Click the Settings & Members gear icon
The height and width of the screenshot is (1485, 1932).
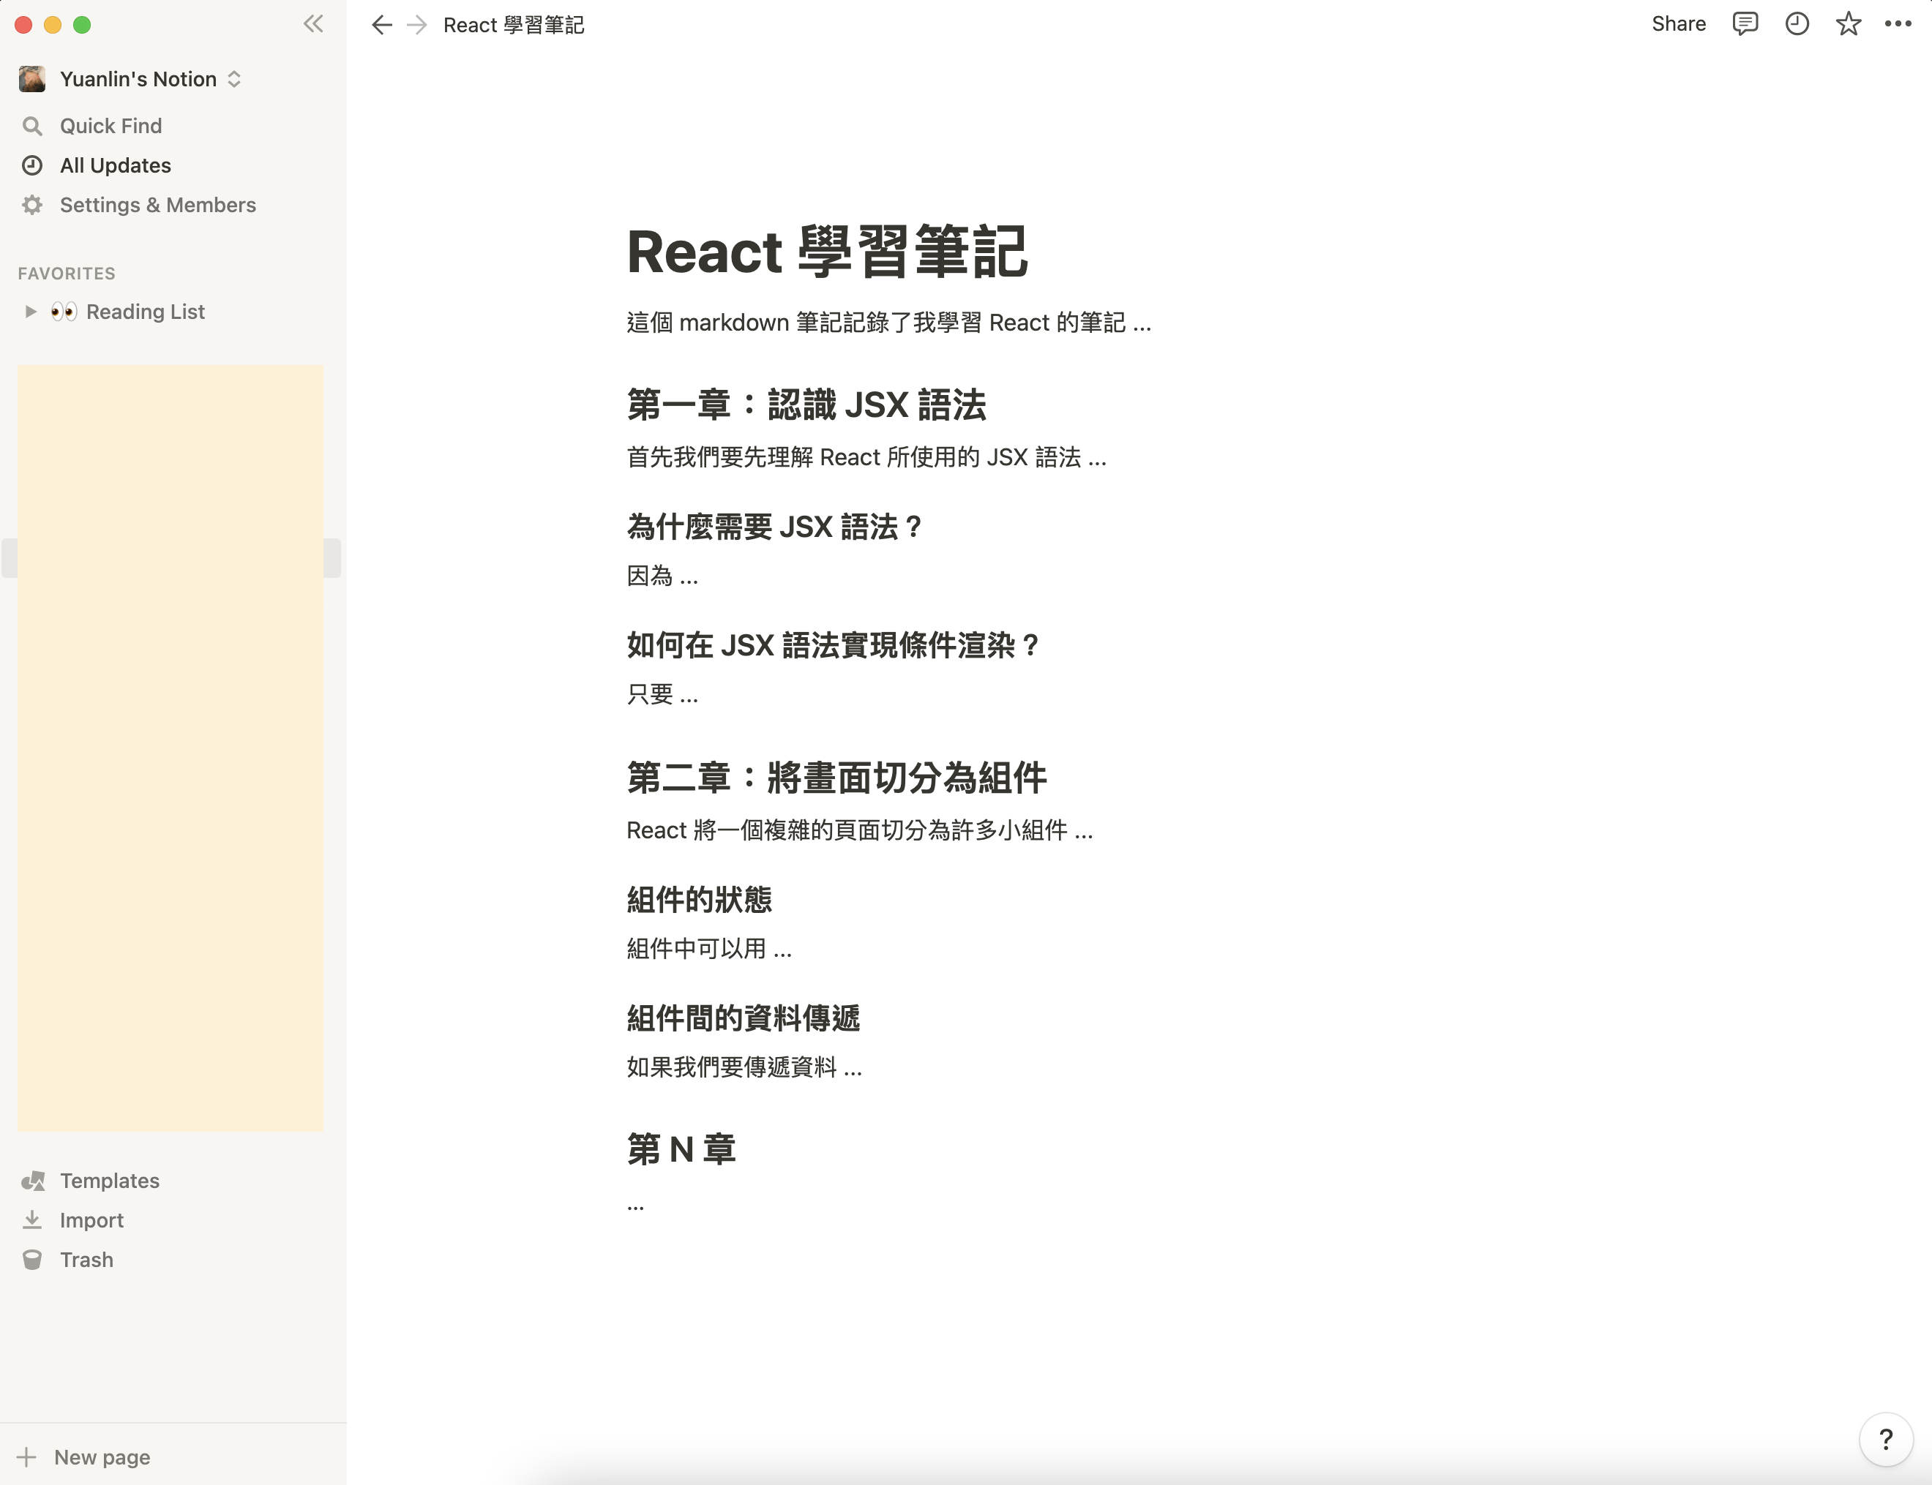click(33, 205)
